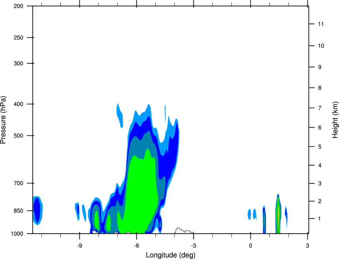Click the 1000 pressure tick label
Viewport: 339px width, 259px height.
point(17,234)
